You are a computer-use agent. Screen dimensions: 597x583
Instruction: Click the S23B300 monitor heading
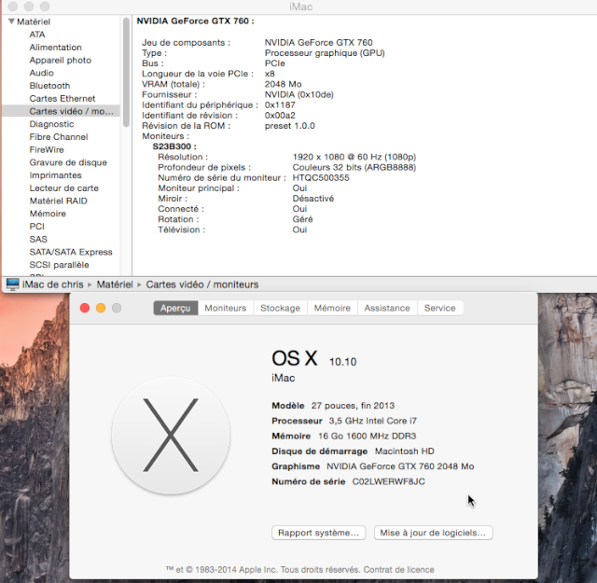pos(174,146)
